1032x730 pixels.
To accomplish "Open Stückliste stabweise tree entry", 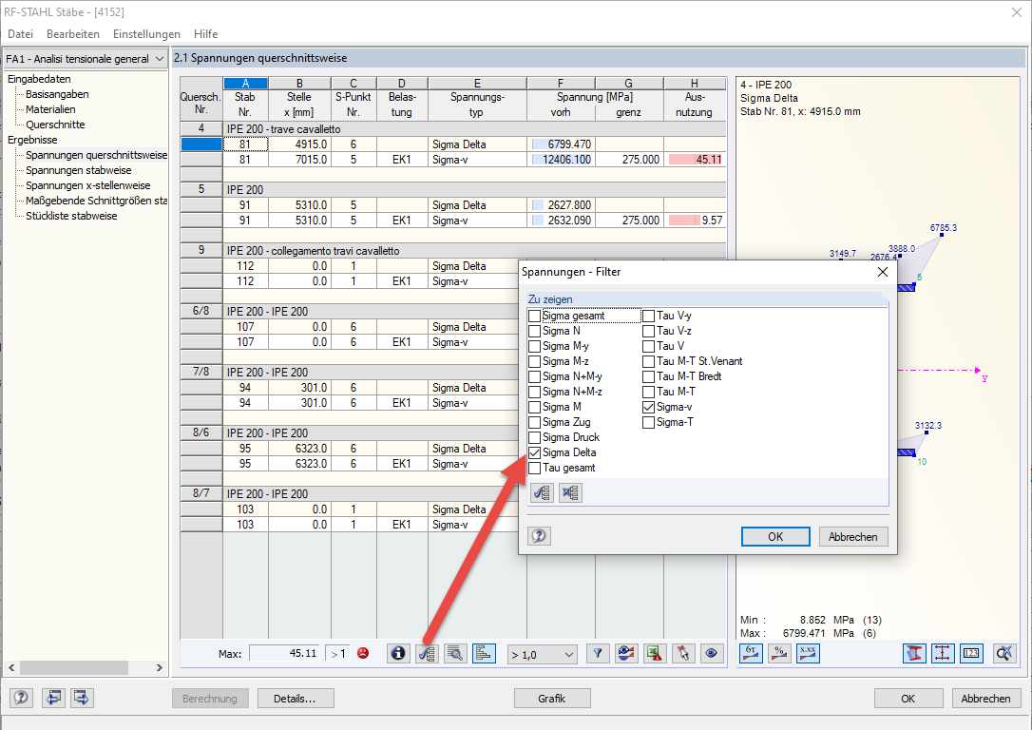I will (x=71, y=215).
